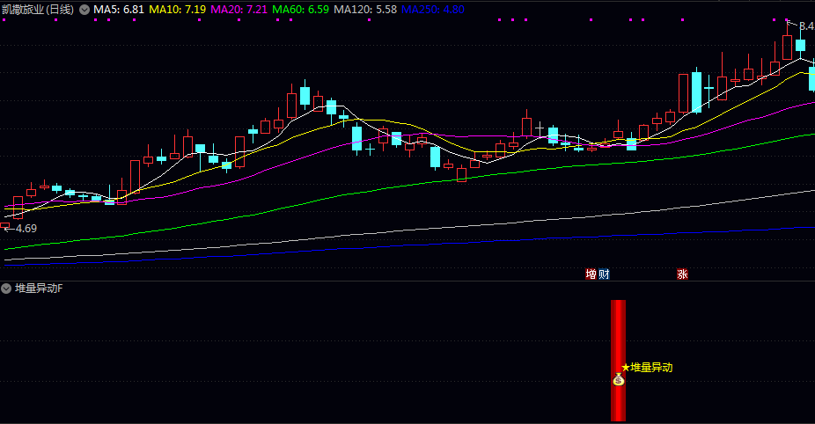Click the 涨 limit-up marker icon
The width and height of the screenshot is (815, 424).
point(682,274)
